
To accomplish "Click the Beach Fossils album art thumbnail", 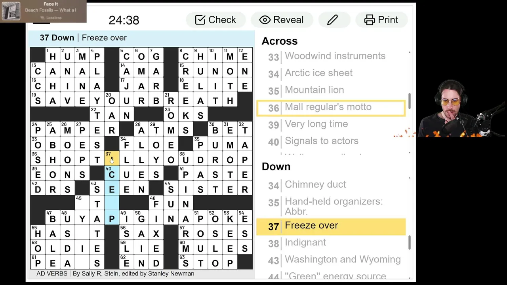I will click(11, 11).
